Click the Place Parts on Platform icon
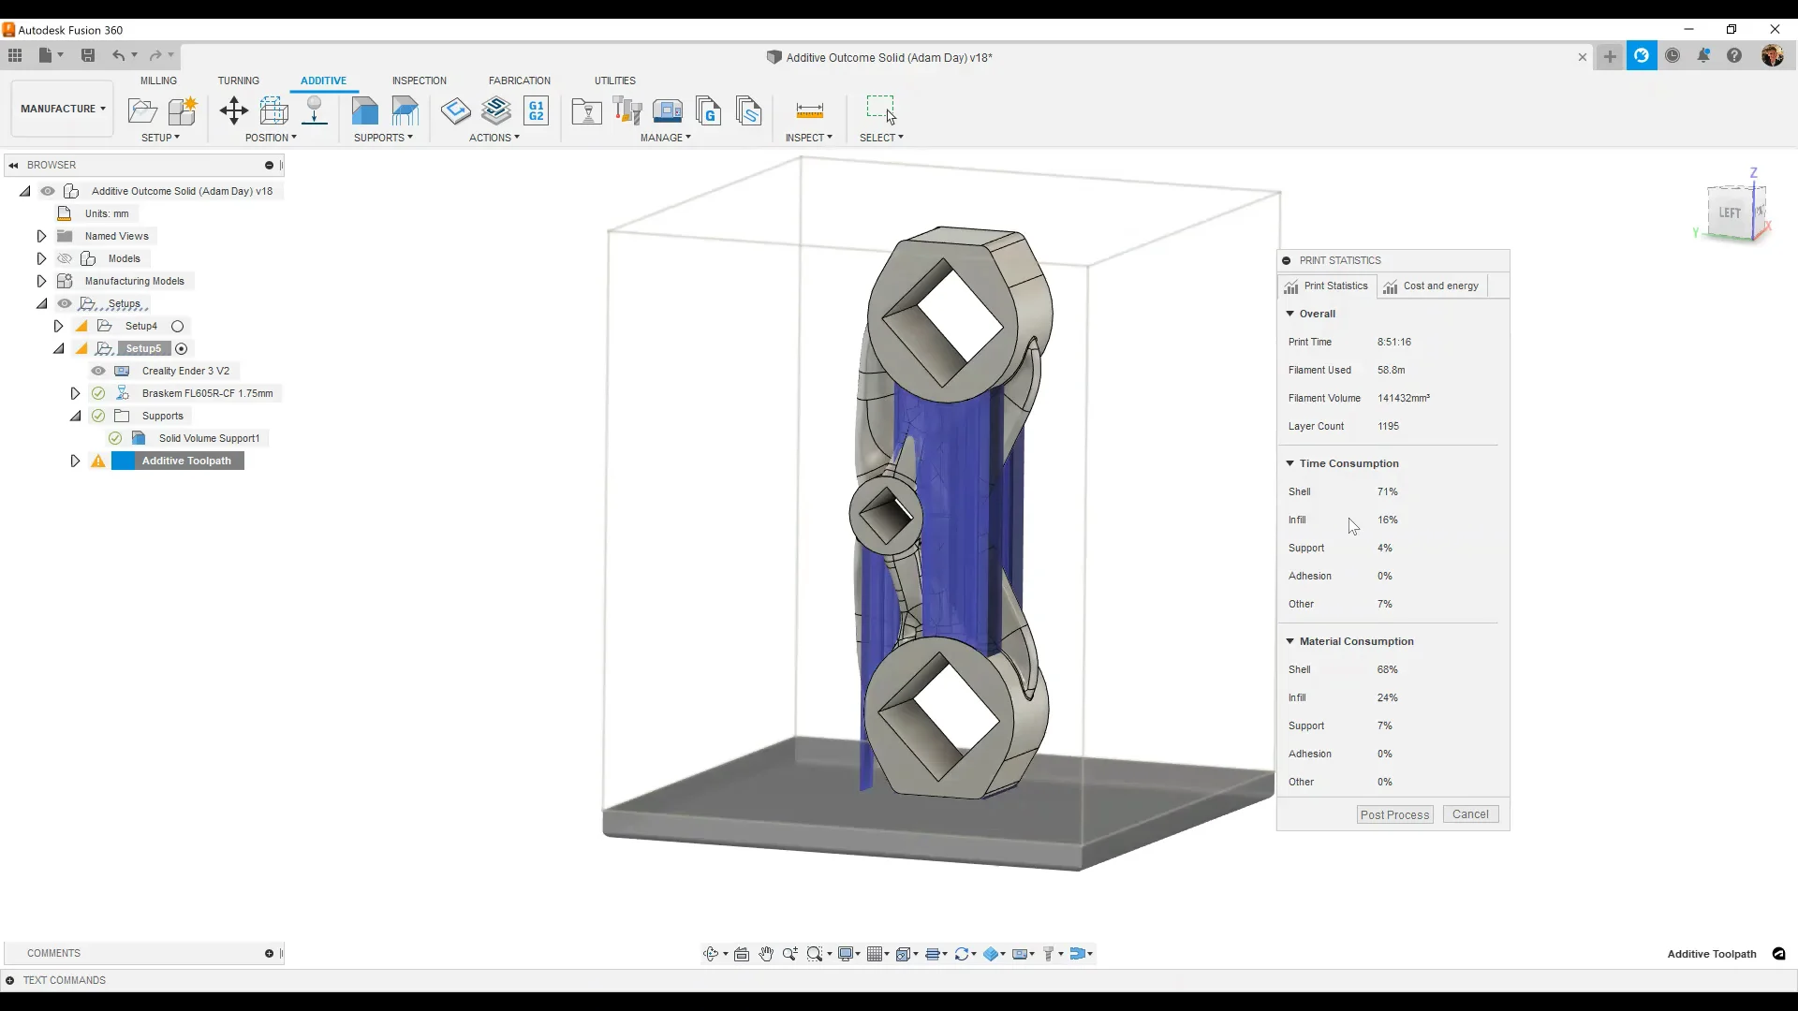The width and height of the screenshot is (1798, 1011). [315, 110]
